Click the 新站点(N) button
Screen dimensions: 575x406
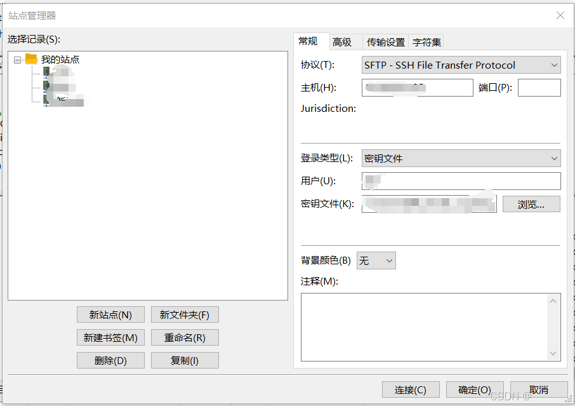[x=110, y=315]
